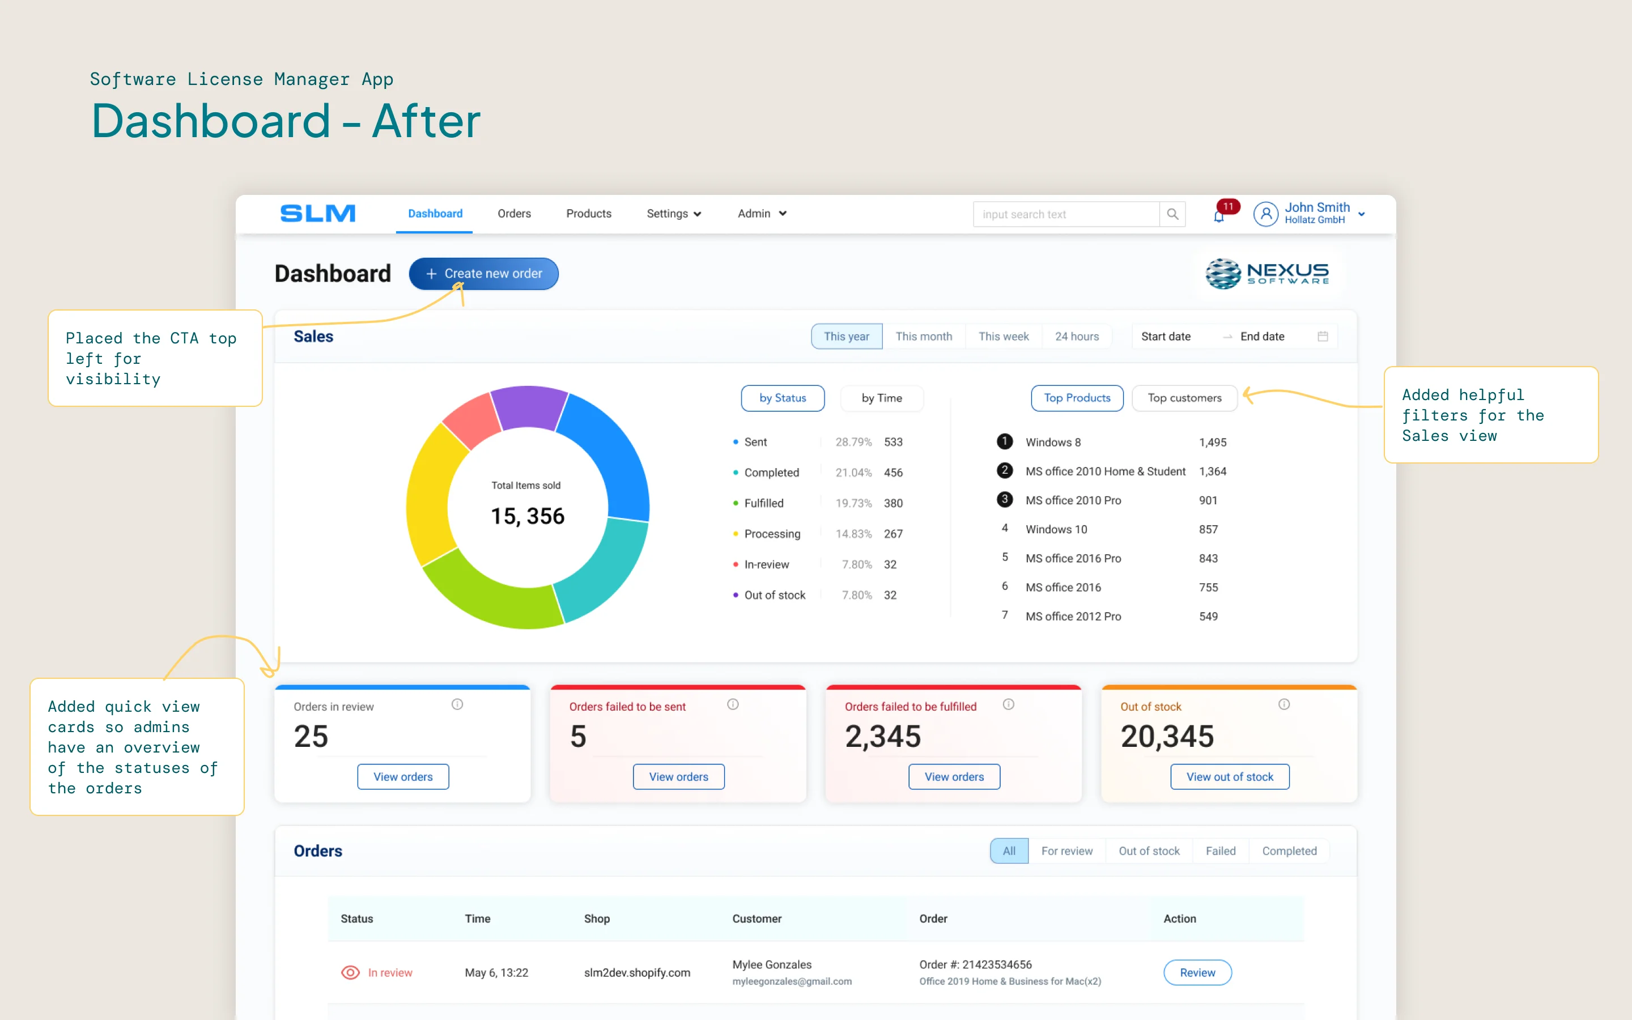Click the Completed legend row
This screenshot has height=1020, width=1632.
(x=817, y=472)
